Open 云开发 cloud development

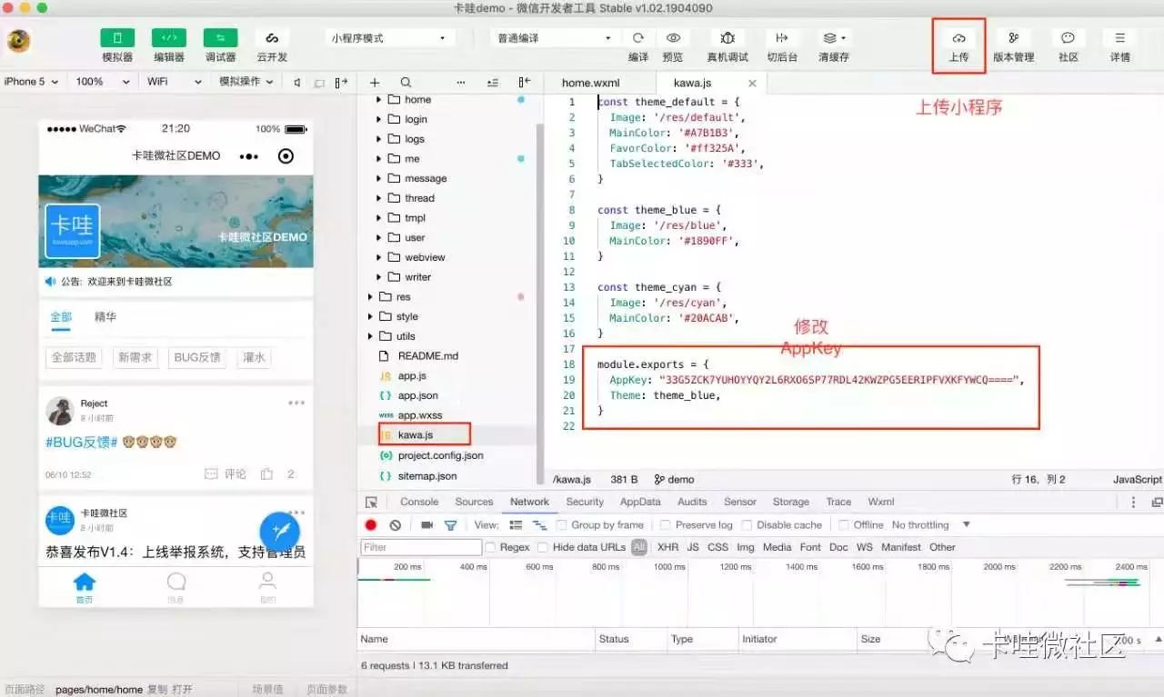click(x=272, y=38)
